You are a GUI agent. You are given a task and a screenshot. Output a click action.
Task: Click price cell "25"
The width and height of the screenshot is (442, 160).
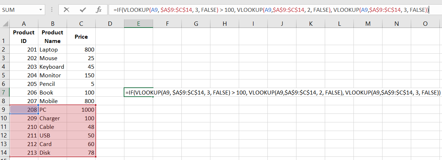81,58
